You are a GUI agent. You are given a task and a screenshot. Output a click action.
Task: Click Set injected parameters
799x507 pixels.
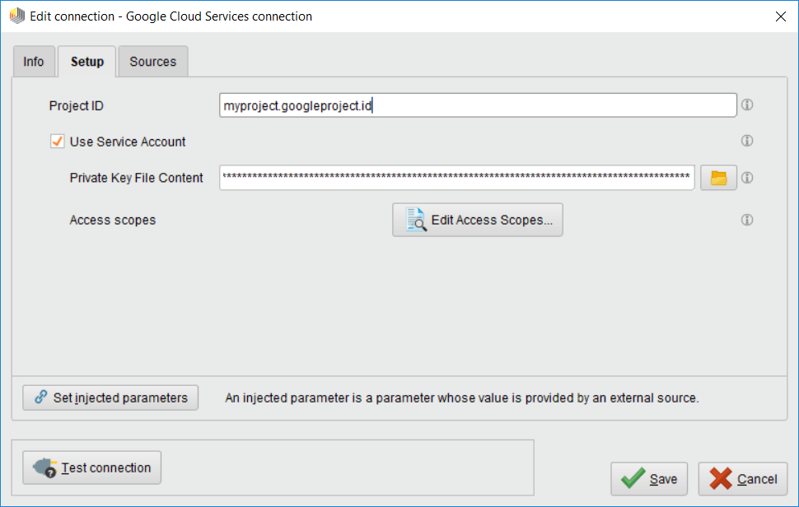coord(110,398)
